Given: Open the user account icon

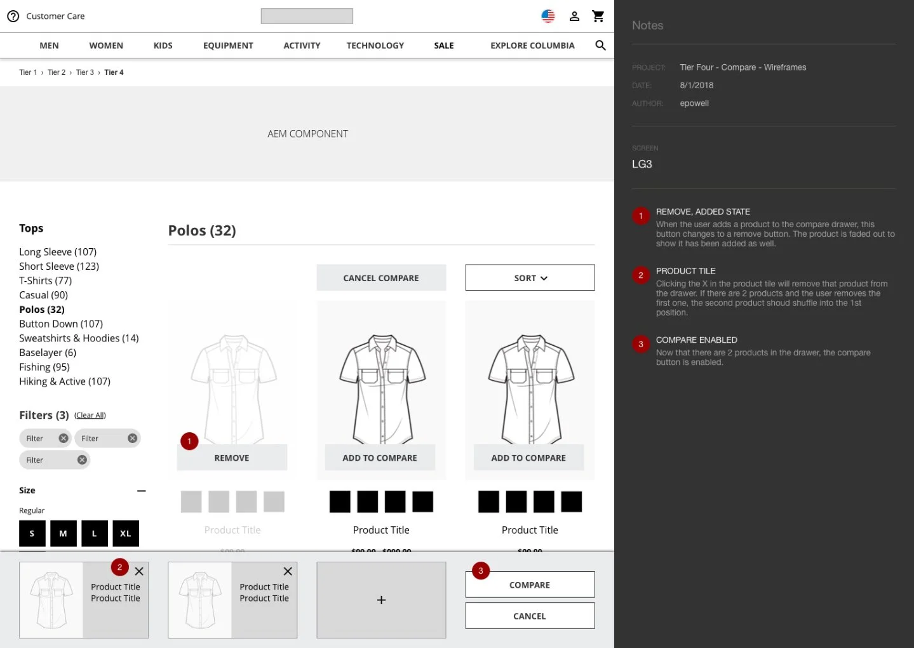Looking at the screenshot, I should pyautogui.click(x=574, y=17).
